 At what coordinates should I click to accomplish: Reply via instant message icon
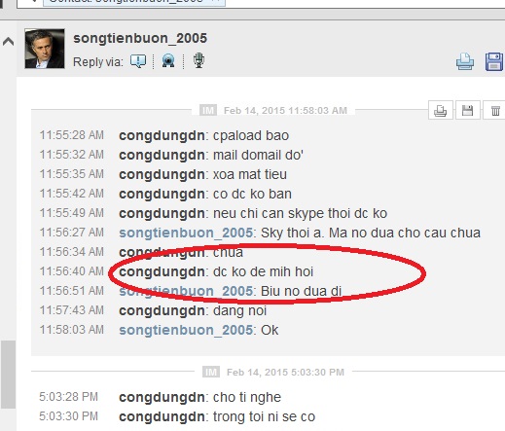coord(138,61)
